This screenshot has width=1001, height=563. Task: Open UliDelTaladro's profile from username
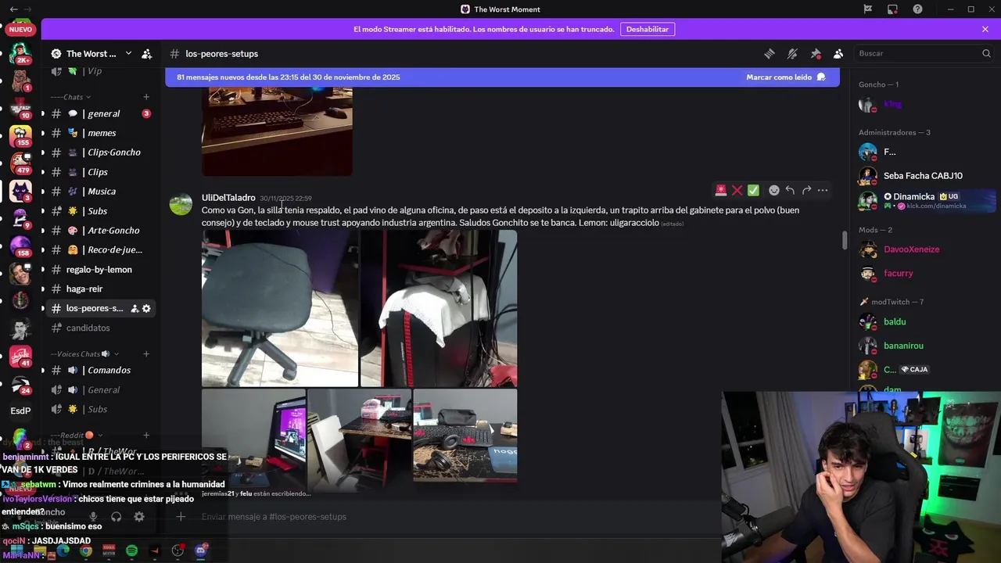228,198
